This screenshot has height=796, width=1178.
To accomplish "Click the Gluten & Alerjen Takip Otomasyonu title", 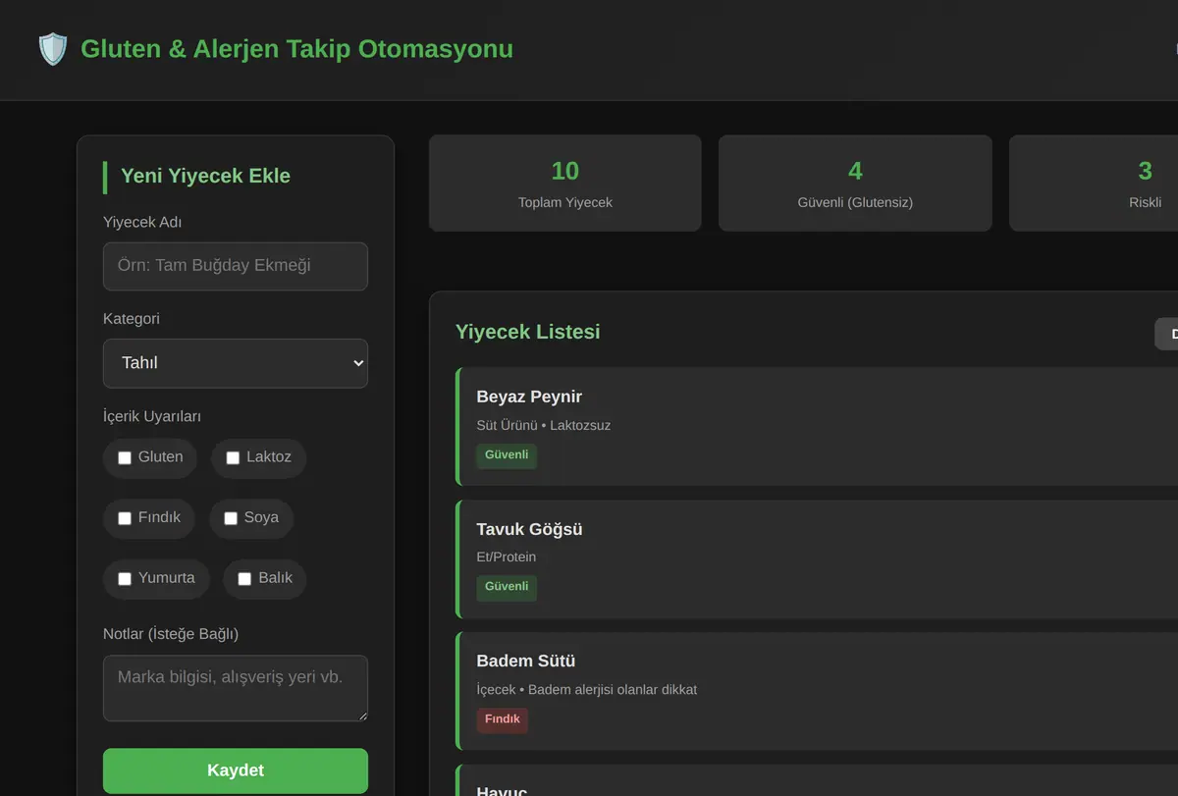I will point(296,49).
